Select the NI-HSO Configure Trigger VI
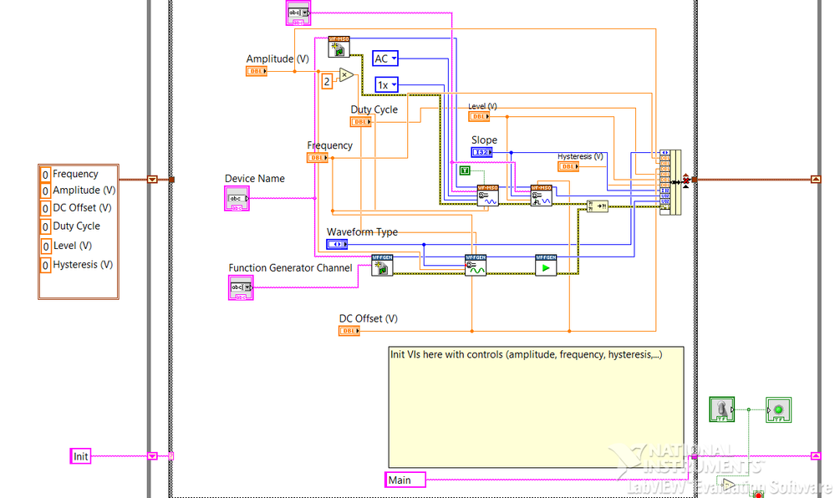 tap(541, 196)
